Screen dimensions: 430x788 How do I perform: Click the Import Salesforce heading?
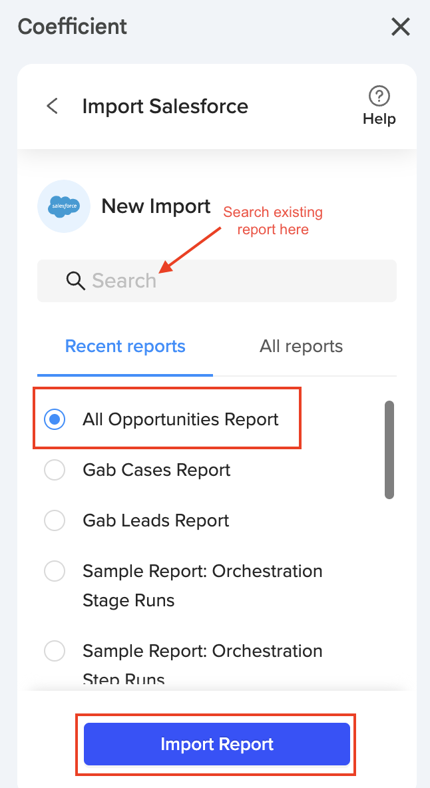[x=165, y=106]
